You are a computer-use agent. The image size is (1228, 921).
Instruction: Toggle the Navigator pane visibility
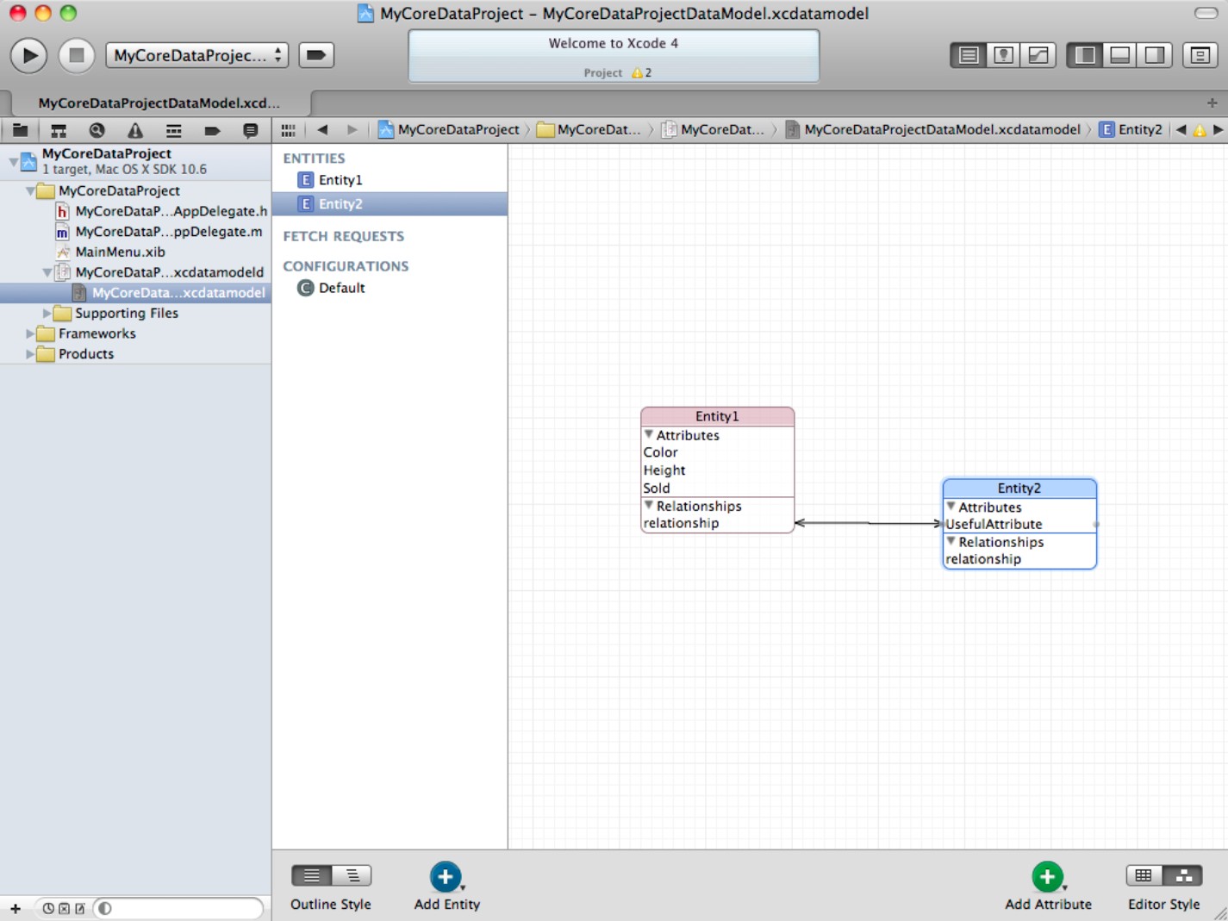[1085, 55]
